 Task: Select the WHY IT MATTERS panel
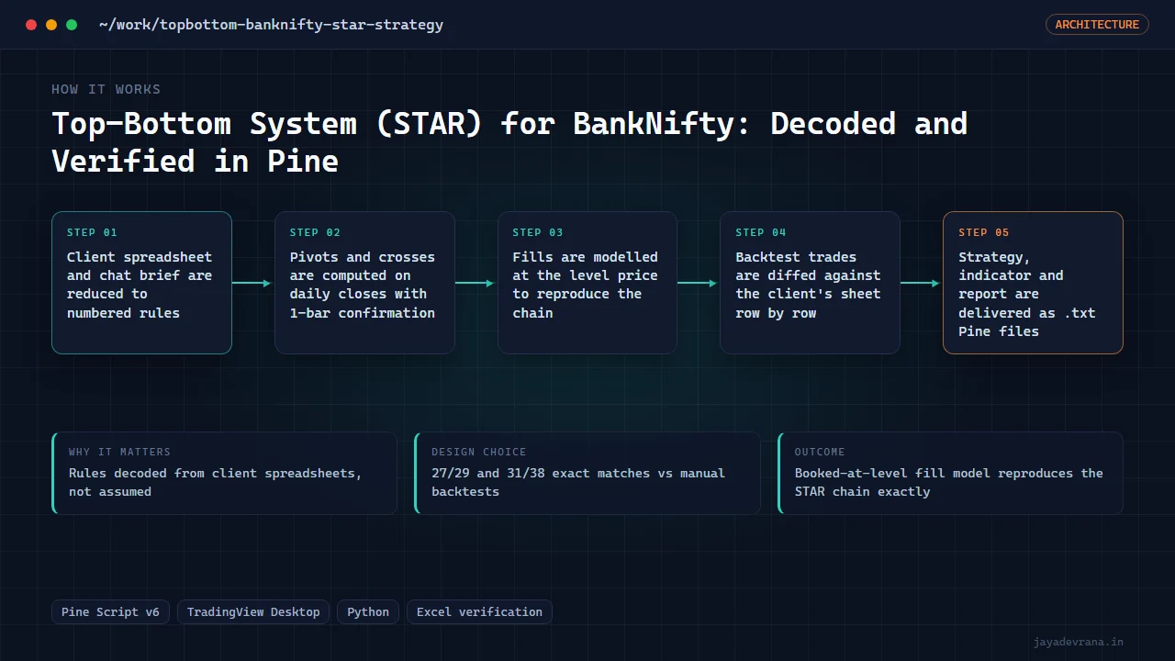click(224, 473)
